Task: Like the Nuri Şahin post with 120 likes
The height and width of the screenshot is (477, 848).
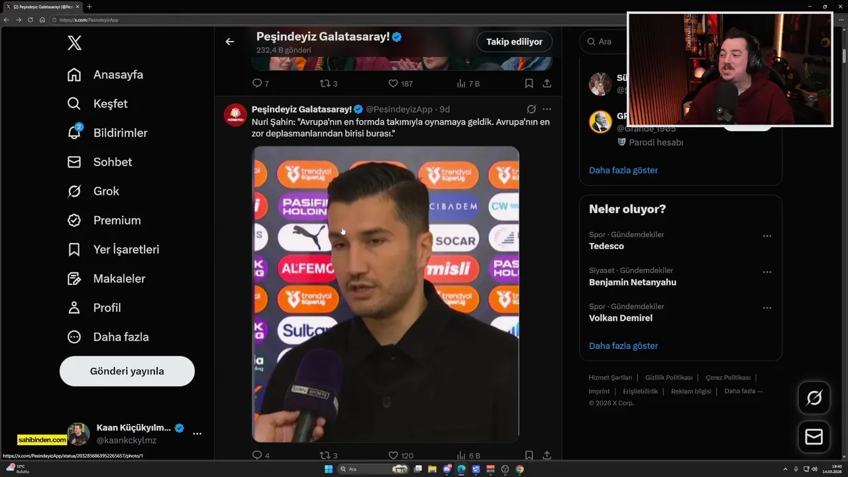Action: click(400, 455)
